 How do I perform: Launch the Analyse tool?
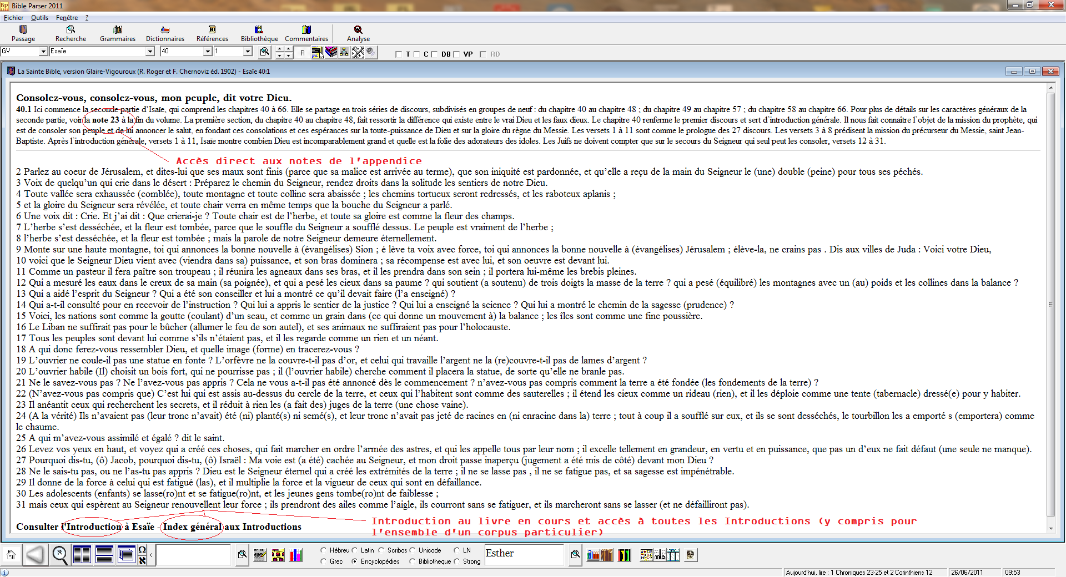(358, 33)
